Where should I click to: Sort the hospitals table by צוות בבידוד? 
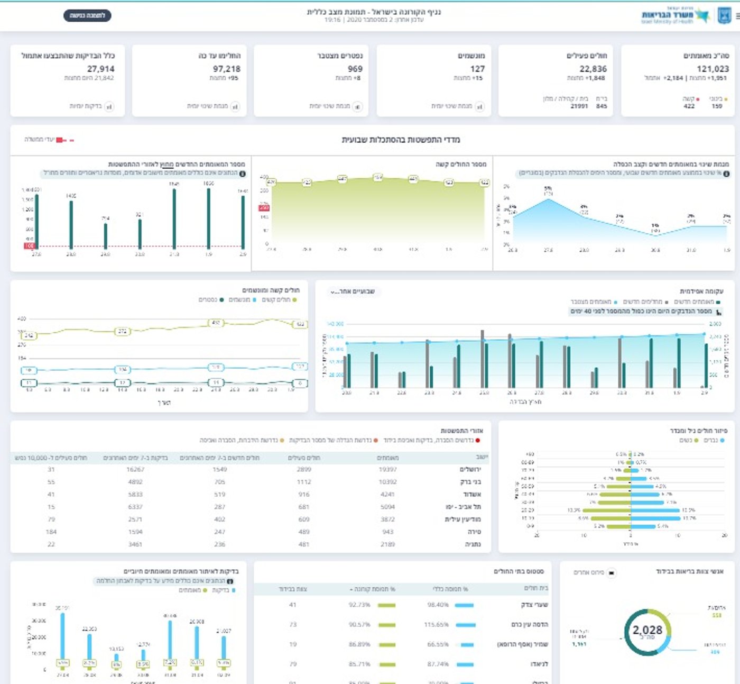coord(293,589)
